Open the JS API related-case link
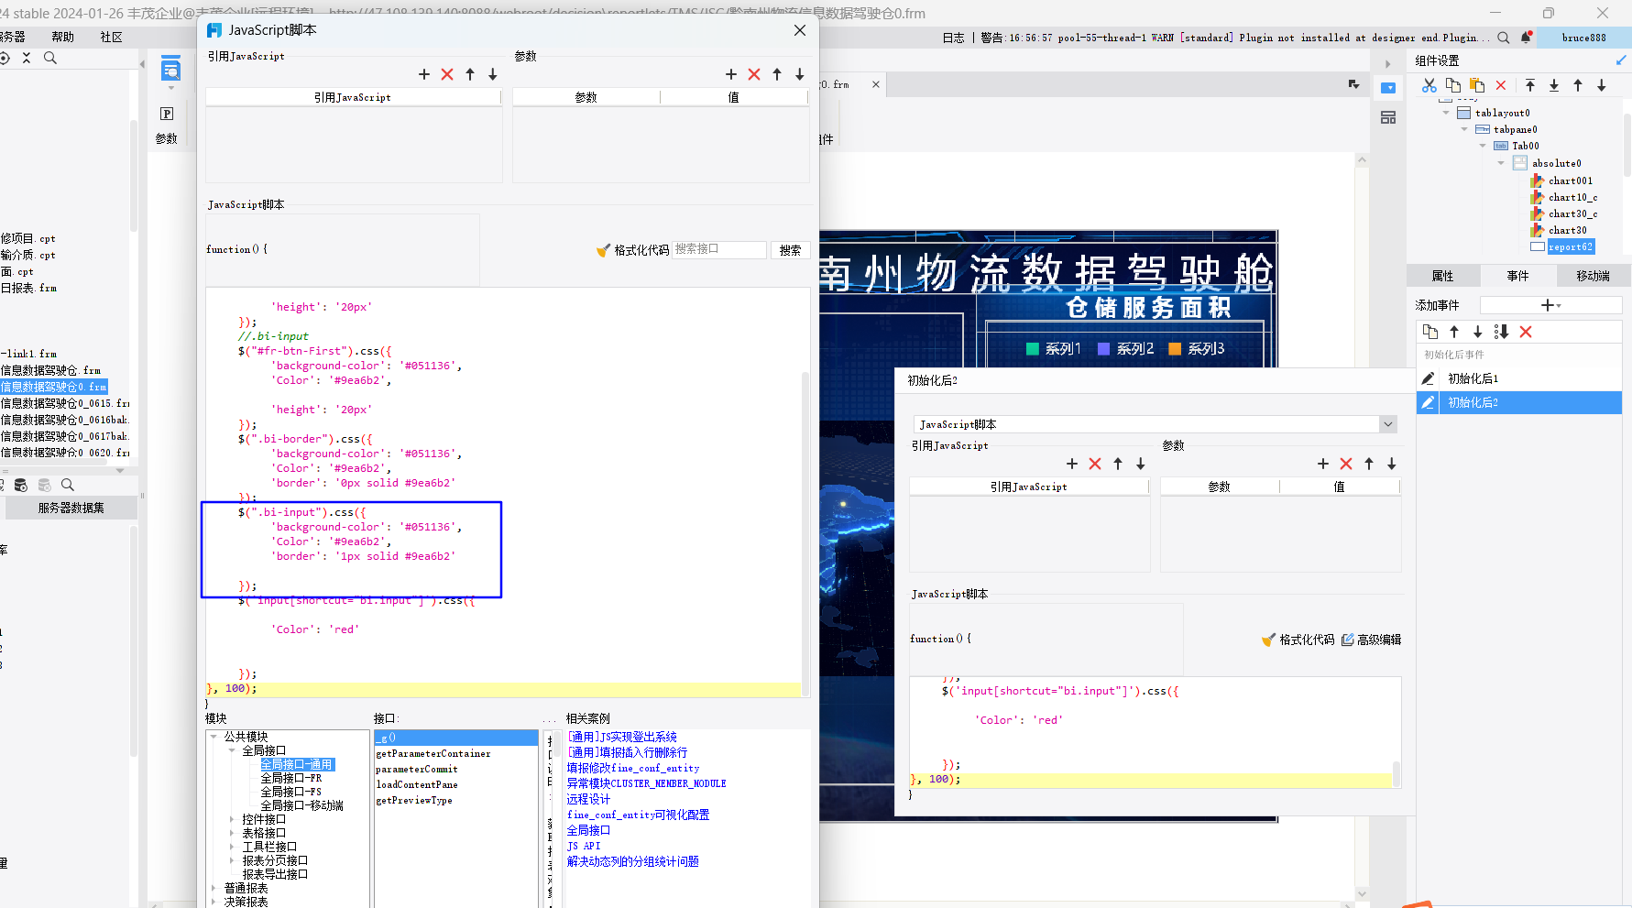 pos(584,846)
